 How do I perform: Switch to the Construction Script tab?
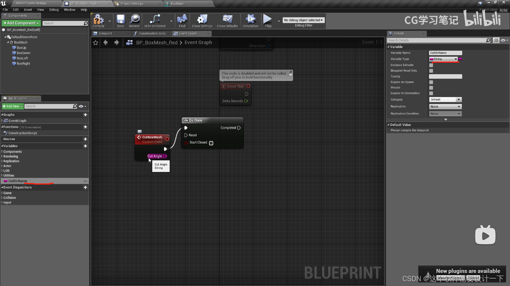click(152, 34)
